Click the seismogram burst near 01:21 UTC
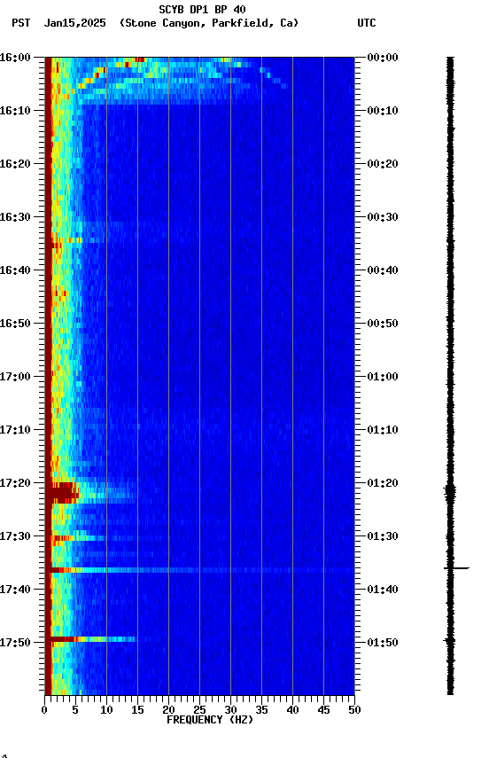The height and width of the screenshot is (766, 489). 450,492
